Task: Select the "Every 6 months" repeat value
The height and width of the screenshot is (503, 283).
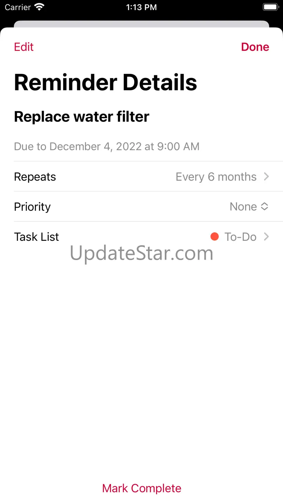Action: [216, 177]
